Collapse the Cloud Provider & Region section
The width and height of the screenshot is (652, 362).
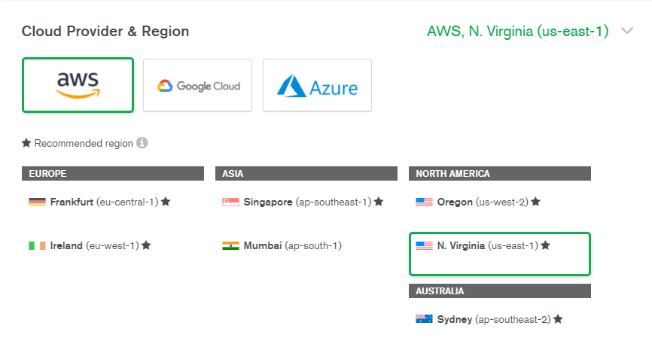coord(627,32)
